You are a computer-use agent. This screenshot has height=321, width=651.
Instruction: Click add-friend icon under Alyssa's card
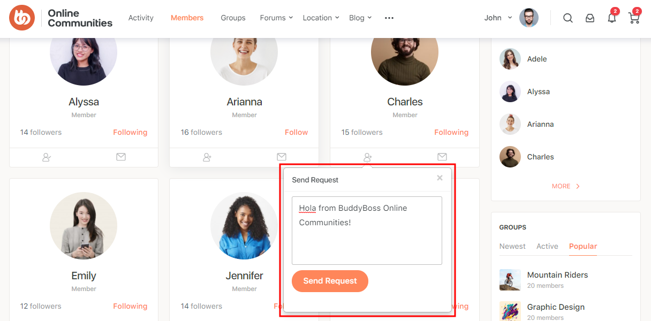[47, 157]
